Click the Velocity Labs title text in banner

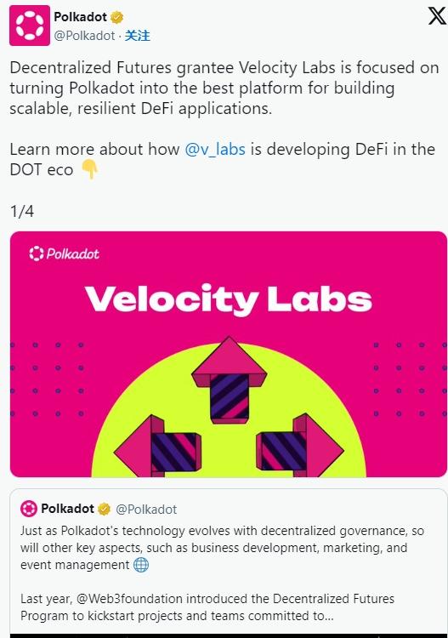(229, 300)
